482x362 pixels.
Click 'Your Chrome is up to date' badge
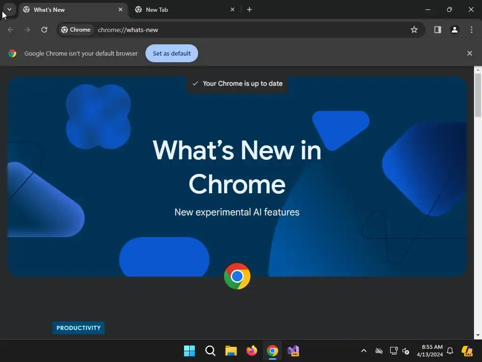pos(237,83)
